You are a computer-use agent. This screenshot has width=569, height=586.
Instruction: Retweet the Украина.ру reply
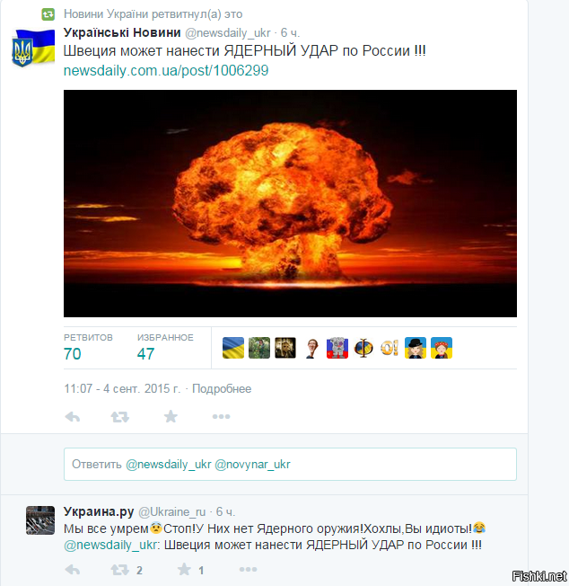pos(119,570)
